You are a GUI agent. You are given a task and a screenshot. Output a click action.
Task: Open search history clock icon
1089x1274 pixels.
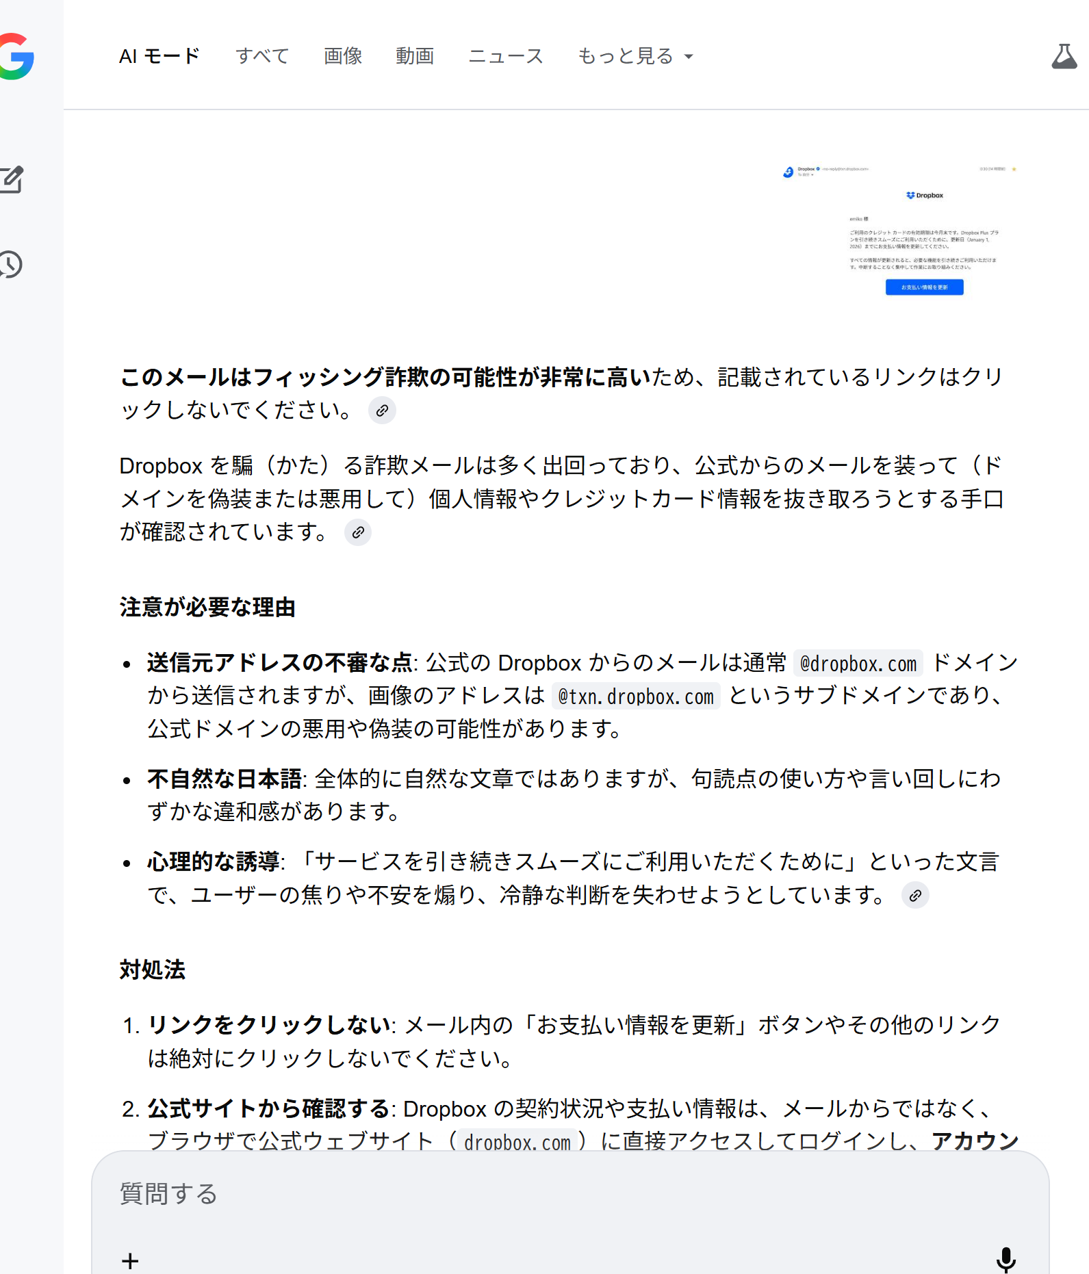pyautogui.click(x=10, y=264)
